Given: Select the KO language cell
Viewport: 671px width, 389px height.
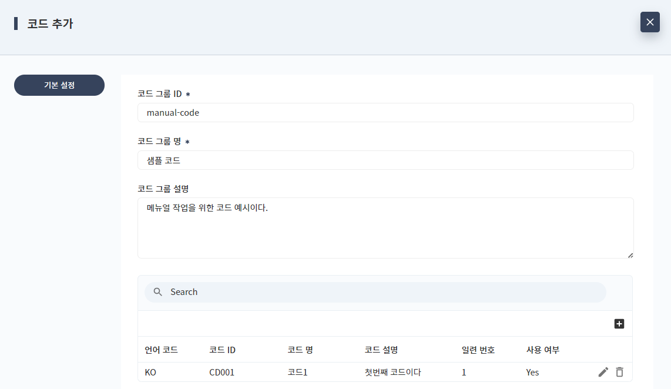Looking at the screenshot, I should coord(150,373).
